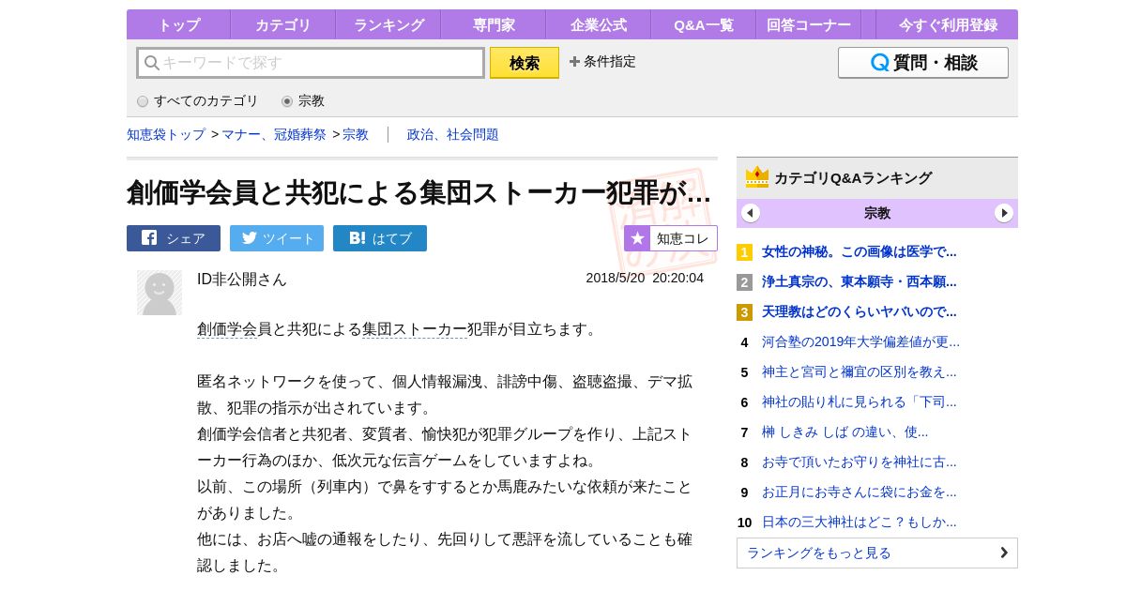Open the 企業公式 navigation tab
This screenshot has height=591, width=1126.
(598, 25)
